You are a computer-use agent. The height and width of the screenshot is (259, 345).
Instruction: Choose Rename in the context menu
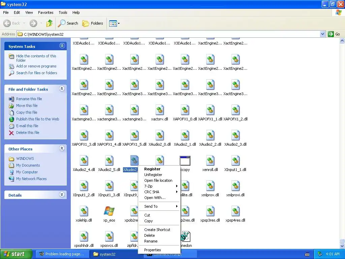pyautogui.click(x=159, y=241)
